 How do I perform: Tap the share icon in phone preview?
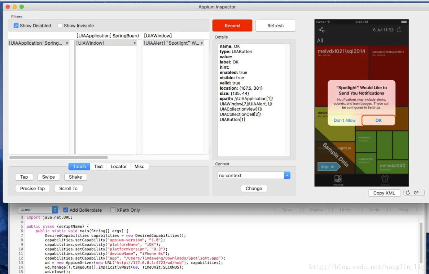pos(321,30)
